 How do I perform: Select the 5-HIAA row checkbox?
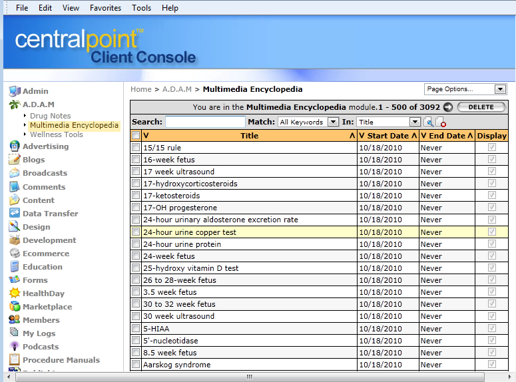pos(136,328)
